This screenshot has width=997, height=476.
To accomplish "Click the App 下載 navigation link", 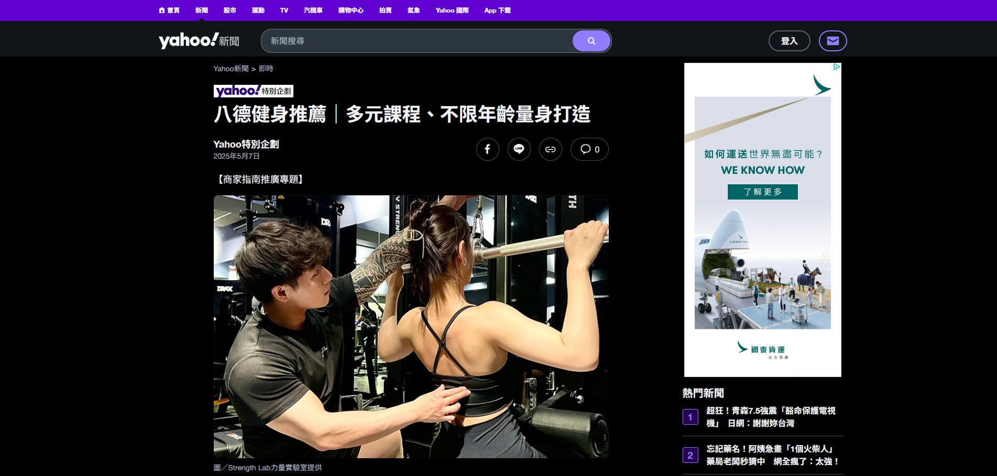I will point(497,10).
